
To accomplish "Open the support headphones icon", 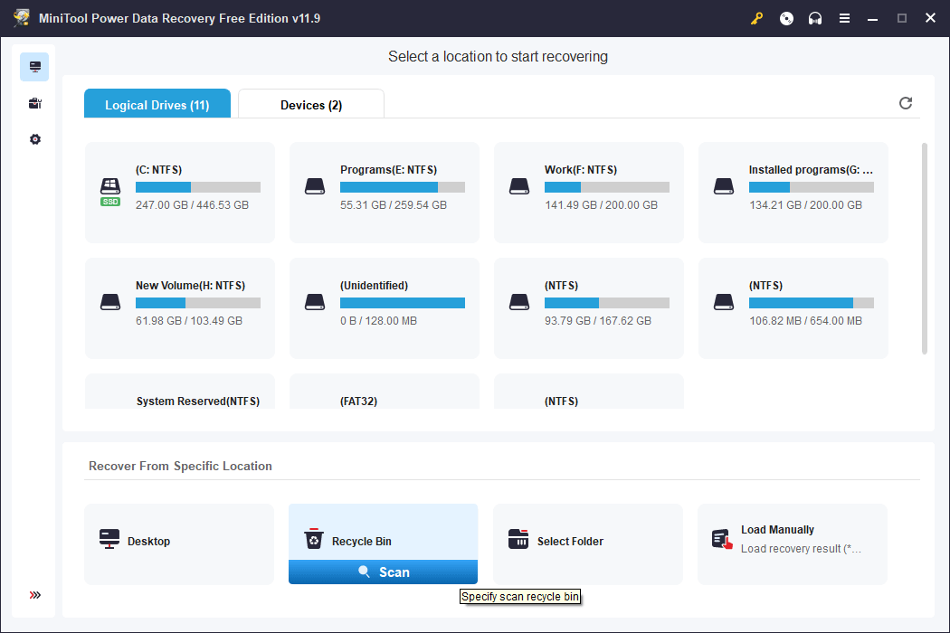I will tap(815, 18).
